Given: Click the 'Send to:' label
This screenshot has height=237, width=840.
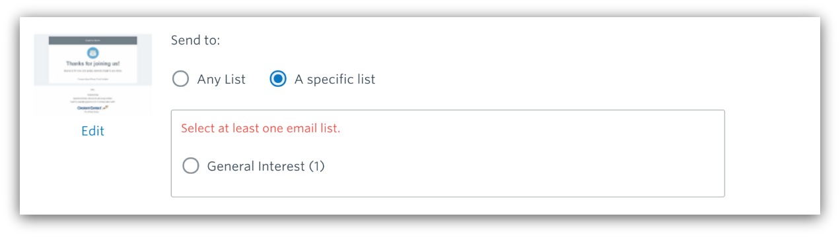Looking at the screenshot, I should [195, 41].
